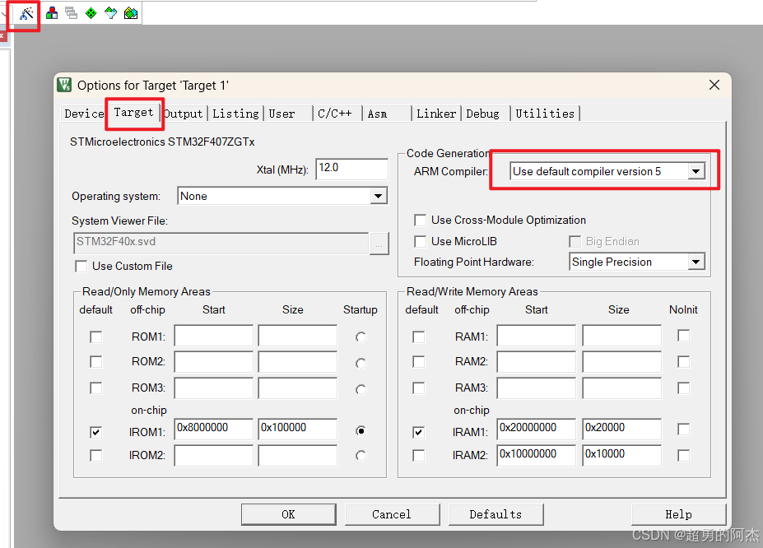Open Options for Target magic wand icon
The height and width of the screenshot is (548, 763).
[26, 13]
